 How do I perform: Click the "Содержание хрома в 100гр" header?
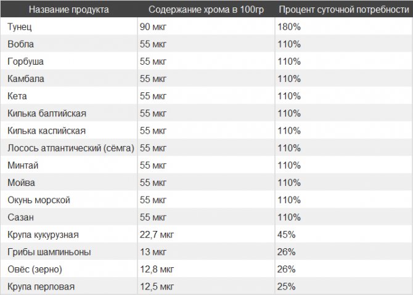pos(206,10)
